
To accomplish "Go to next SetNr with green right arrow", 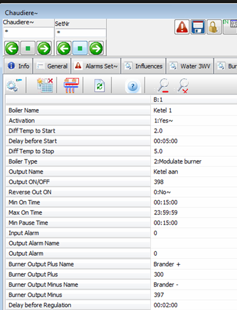I will (x=96, y=48).
